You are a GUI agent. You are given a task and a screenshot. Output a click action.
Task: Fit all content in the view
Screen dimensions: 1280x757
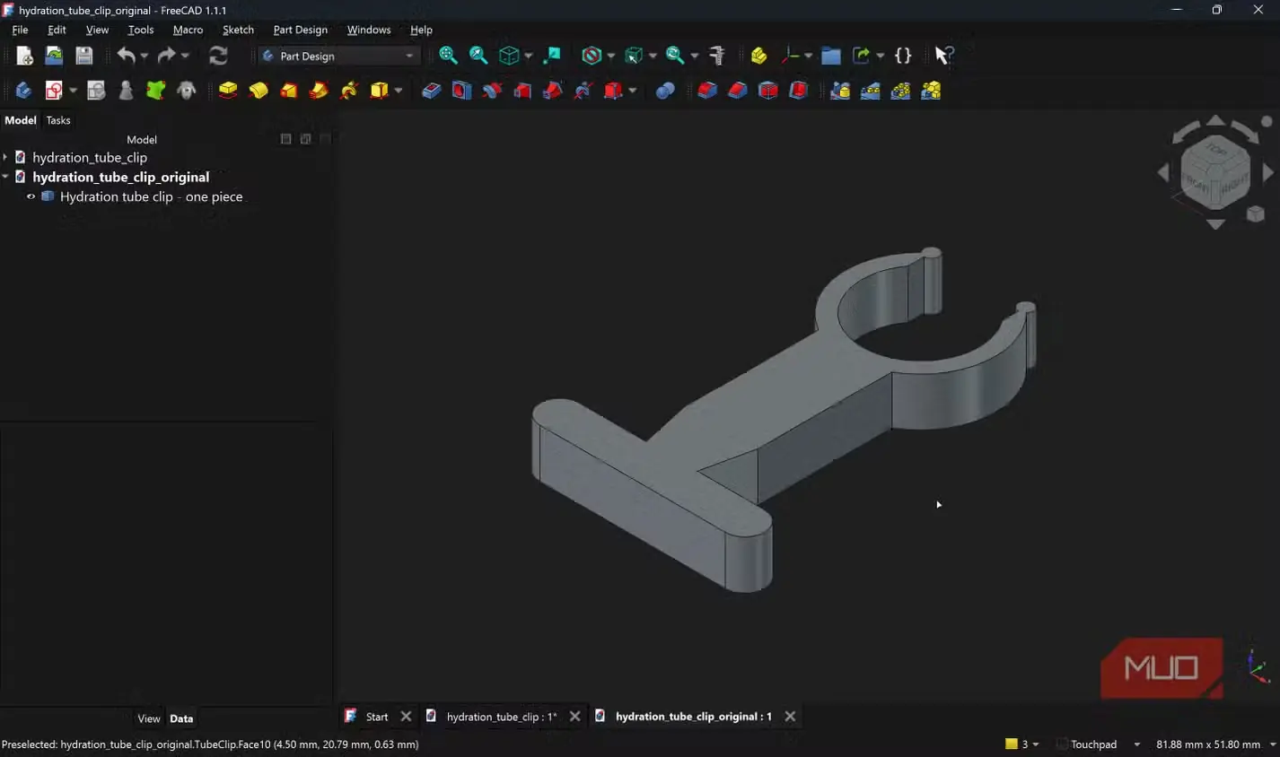coord(448,56)
